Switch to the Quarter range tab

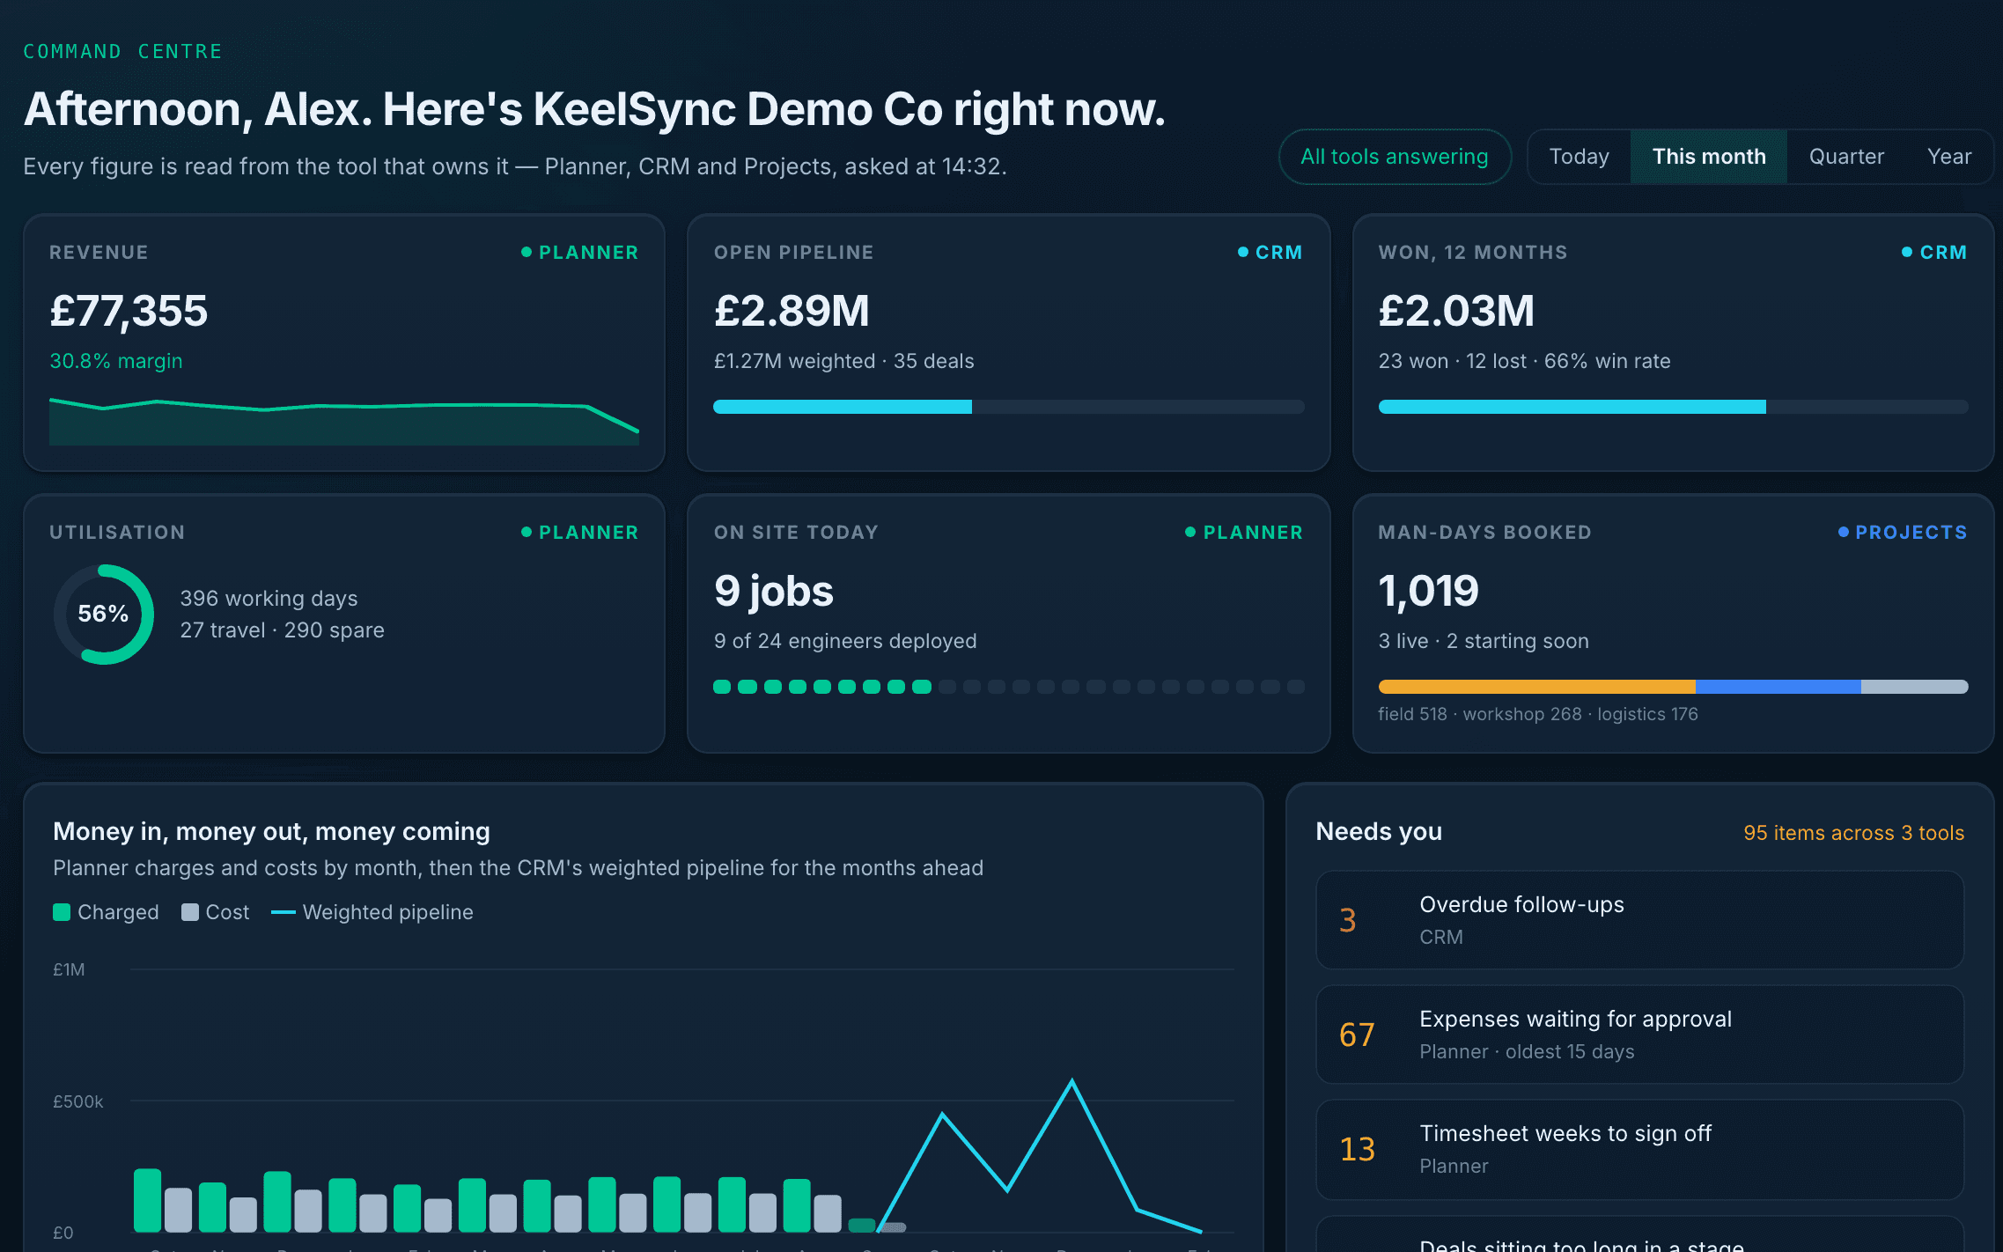[1846, 157]
